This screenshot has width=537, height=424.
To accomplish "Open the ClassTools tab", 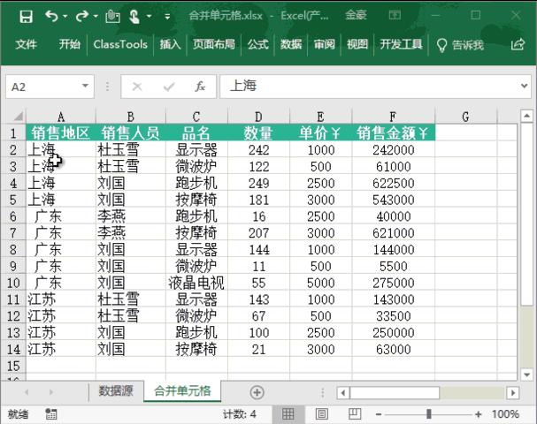I will point(120,44).
